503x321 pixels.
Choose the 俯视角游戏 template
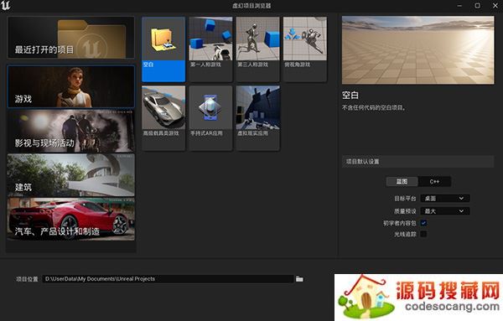(x=305, y=49)
